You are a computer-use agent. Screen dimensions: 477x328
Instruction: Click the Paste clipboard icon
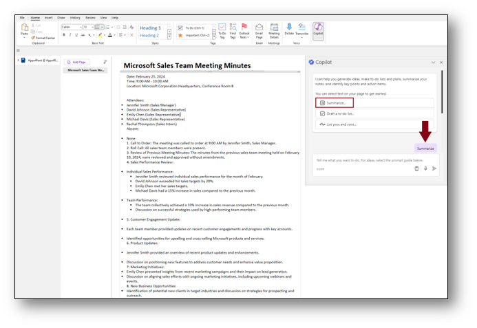click(24, 28)
